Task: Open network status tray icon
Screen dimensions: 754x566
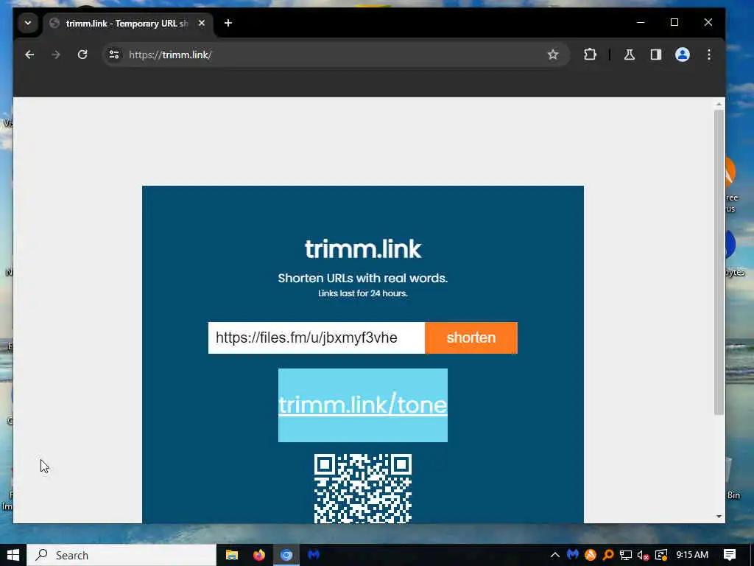Action: pos(626,555)
